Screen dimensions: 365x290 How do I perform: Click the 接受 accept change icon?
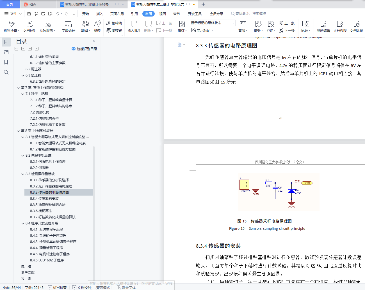[258, 24]
